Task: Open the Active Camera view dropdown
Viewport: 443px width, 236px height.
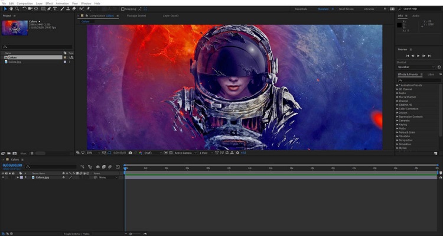Action: click(x=185, y=153)
